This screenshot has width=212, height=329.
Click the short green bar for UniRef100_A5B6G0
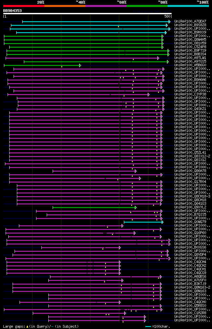(x=42, y=66)
